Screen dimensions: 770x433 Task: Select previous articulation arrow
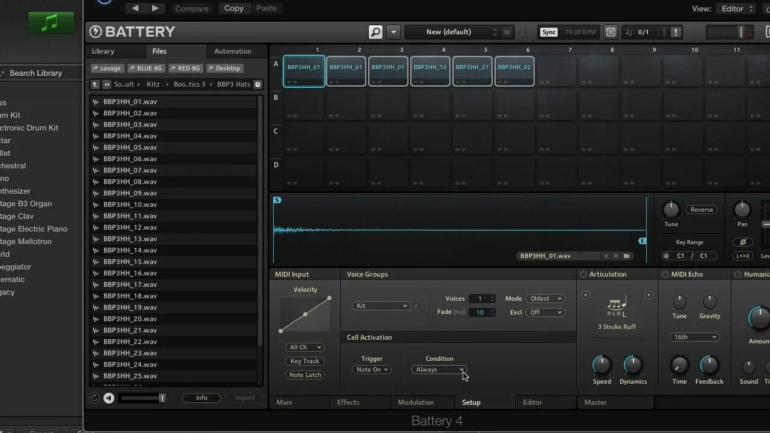point(585,295)
